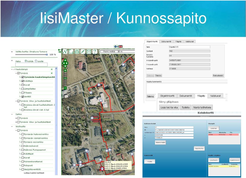Viewport: 246px width, 178px height.
Task: Click the printer icon on map toolbar
Action: [77, 51]
